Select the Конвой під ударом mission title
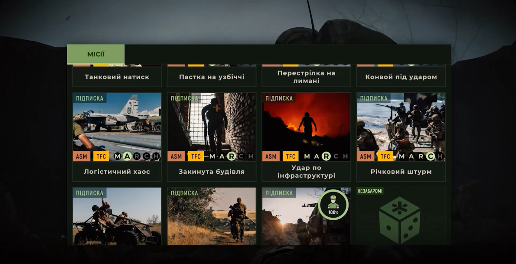This screenshot has width=516, height=264. click(x=401, y=77)
